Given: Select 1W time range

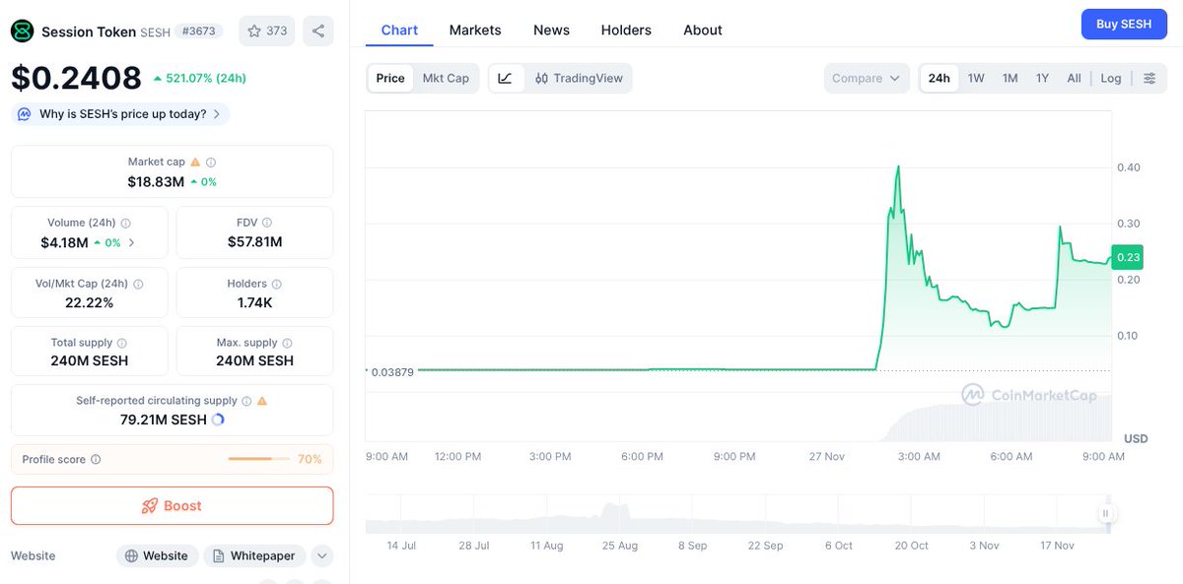Looking at the screenshot, I should click(x=976, y=78).
